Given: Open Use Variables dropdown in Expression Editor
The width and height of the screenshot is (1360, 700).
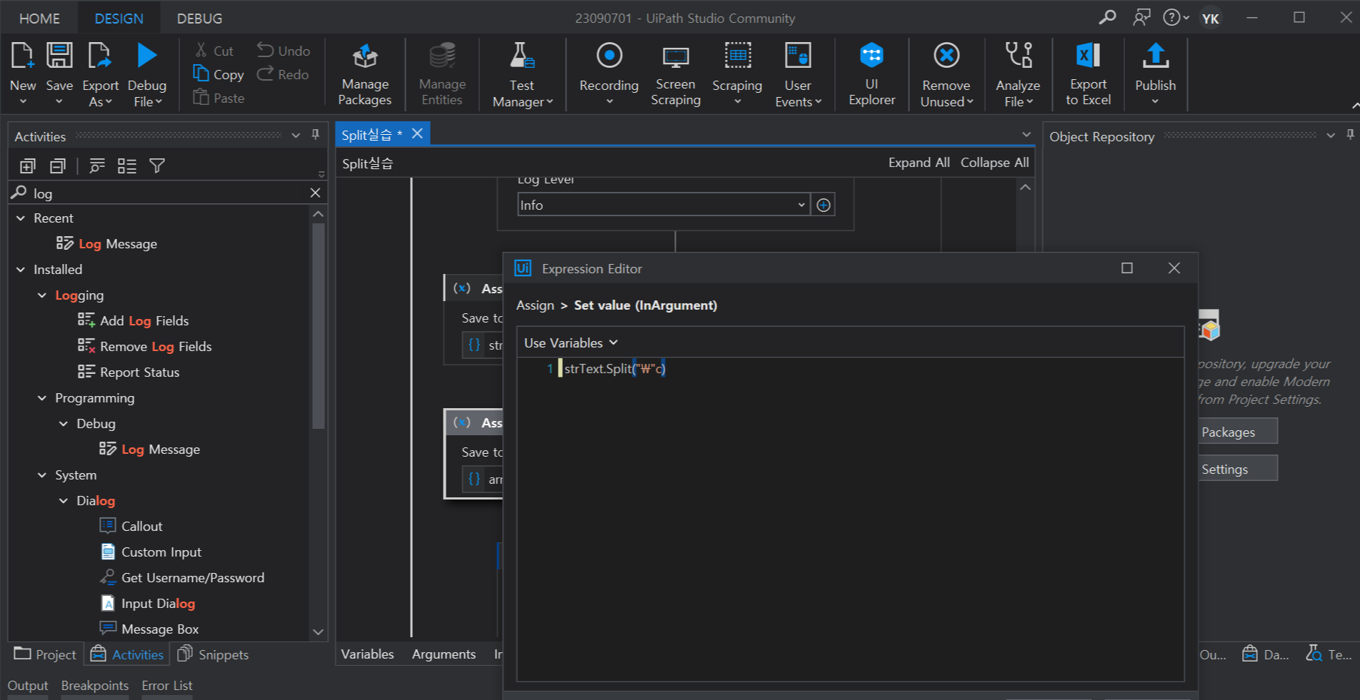Looking at the screenshot, I should (x=571, y=343).
